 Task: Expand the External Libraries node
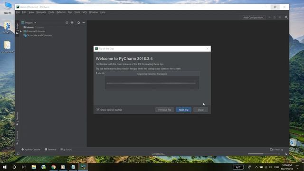21,31
